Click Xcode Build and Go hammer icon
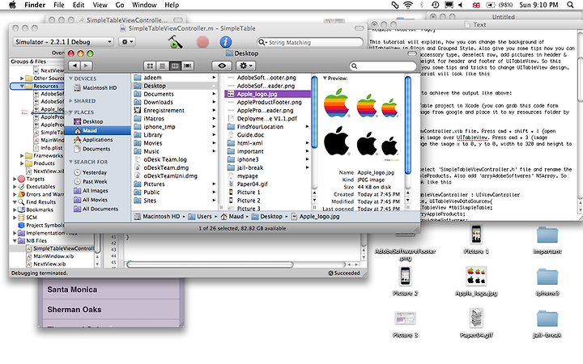The width and height of the screenshot is (583, 364). pyautogui.click(x=175, y=42)
